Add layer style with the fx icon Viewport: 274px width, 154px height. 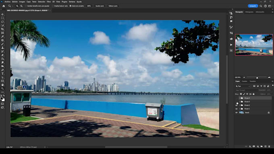click(x=250, y=146)
